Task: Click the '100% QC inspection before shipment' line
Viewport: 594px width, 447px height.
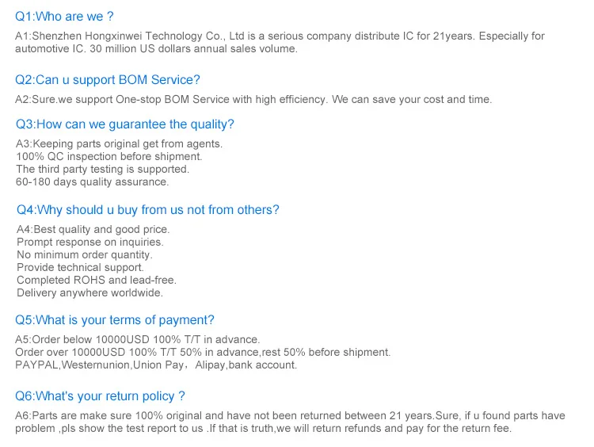Action: point(109,157)
